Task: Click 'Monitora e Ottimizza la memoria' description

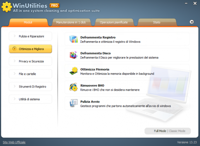Action: [117, 73]
